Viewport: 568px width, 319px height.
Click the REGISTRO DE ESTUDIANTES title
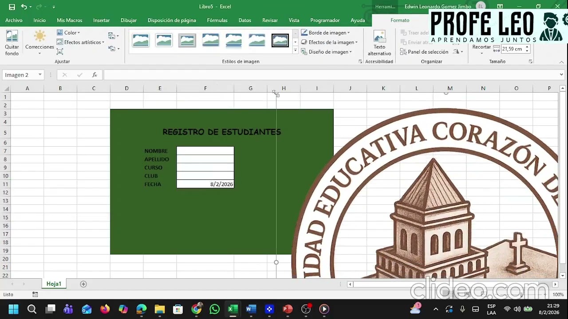tap(221, 132)
